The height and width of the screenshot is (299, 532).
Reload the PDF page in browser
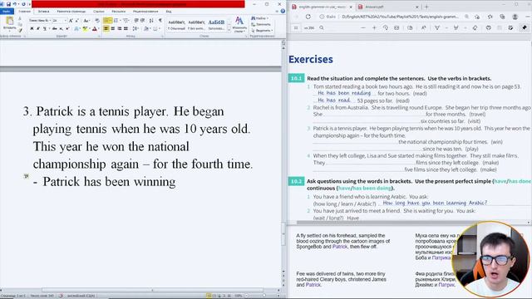308,17
